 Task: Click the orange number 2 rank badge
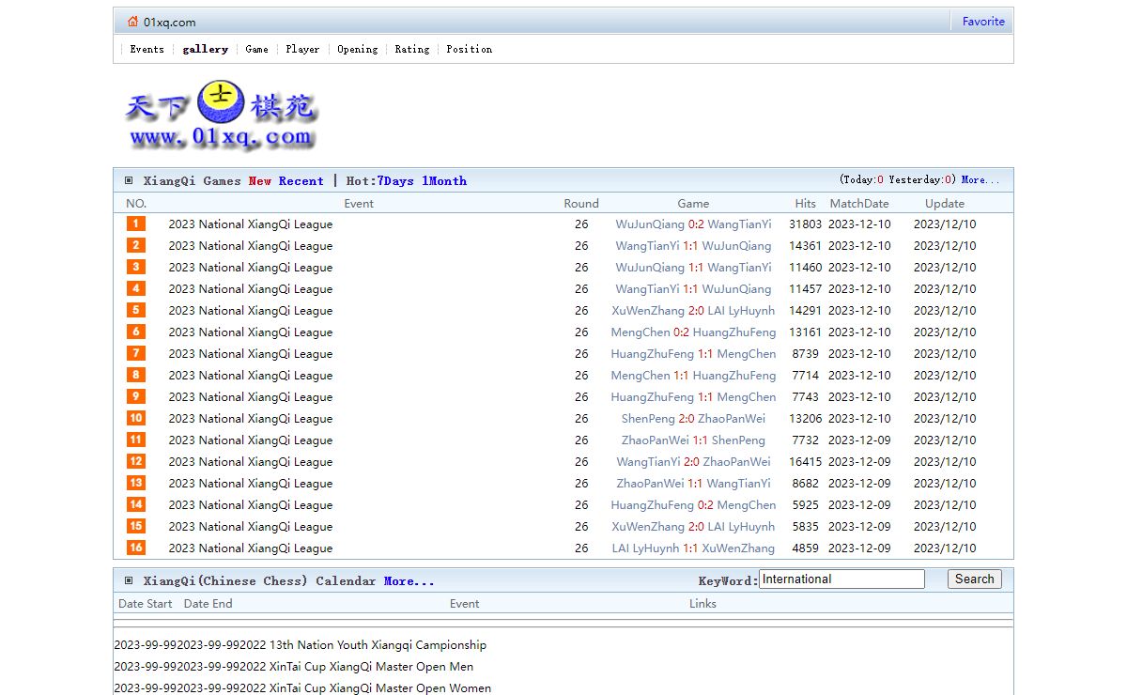click(136, 245)
